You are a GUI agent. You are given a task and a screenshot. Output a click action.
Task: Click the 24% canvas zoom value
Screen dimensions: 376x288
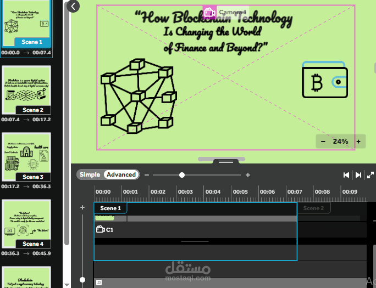340,142
